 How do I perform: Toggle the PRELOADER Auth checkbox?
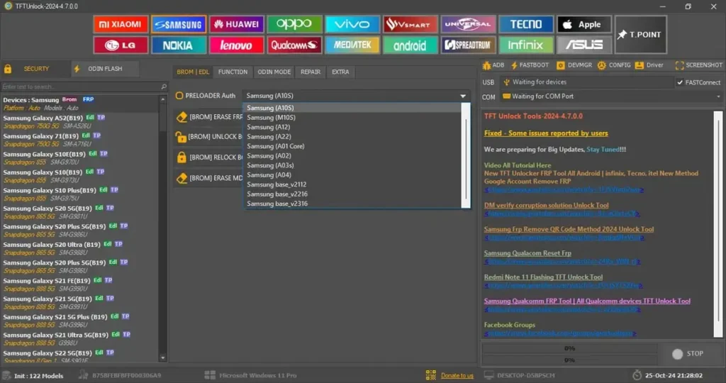[x=179, y=96]
